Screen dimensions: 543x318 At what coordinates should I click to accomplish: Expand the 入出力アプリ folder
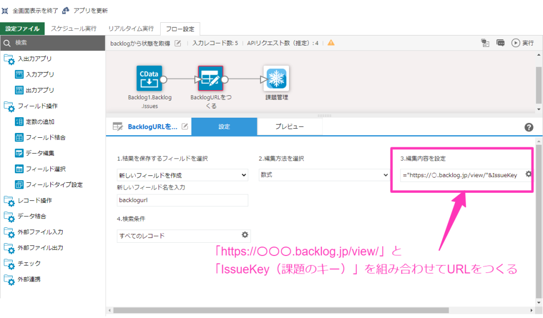coord(9,59)
